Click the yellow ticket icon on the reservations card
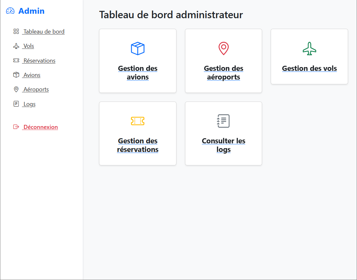This screenshot has height=280, width=357. pos(138,121)
